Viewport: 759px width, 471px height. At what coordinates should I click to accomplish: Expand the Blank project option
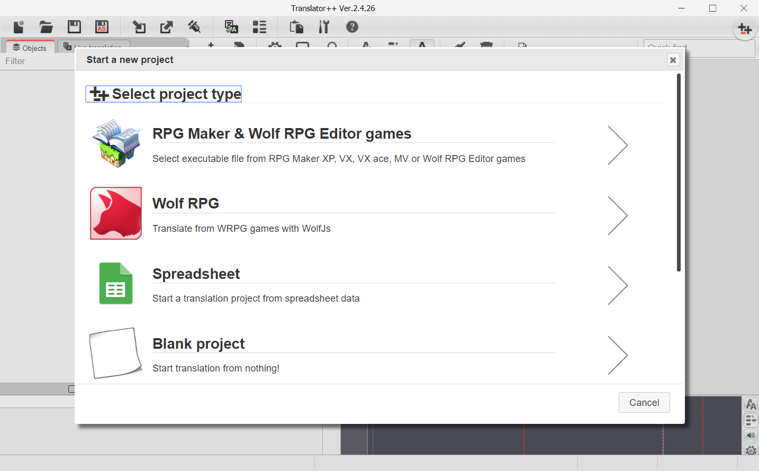[x=617, y=355]
